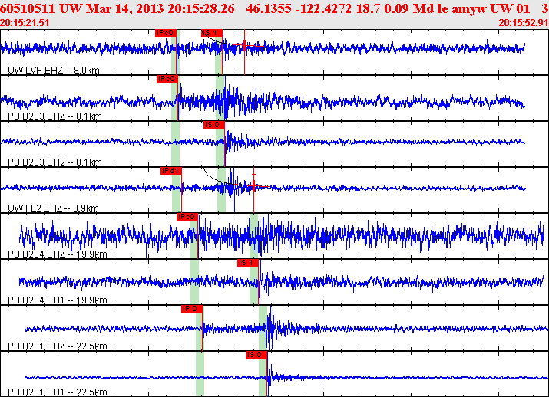Click the iS 0 pick flag on PB B203 EH2
The image size is (549, 397).
[214, 125]
